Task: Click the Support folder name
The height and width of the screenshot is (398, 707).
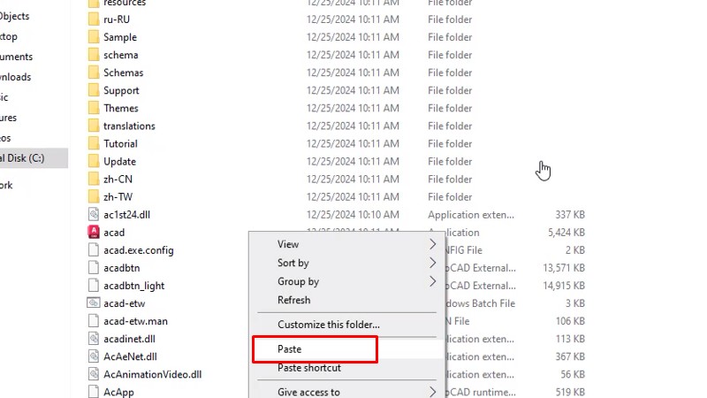Action: [121, 90]
